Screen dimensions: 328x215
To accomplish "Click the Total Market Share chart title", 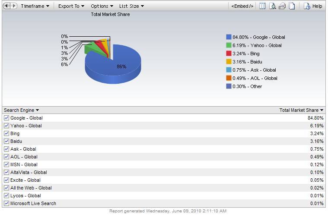I will (x=110, y=14).
